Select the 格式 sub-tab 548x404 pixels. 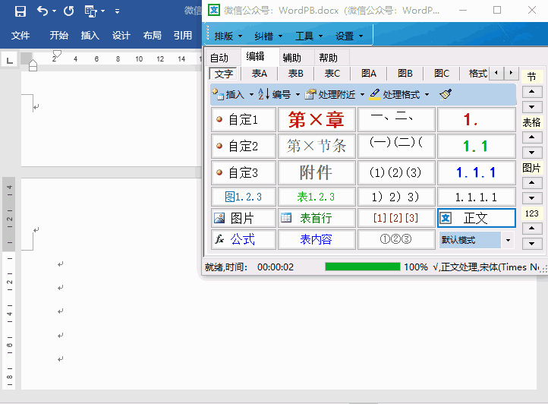click(477, 74)
